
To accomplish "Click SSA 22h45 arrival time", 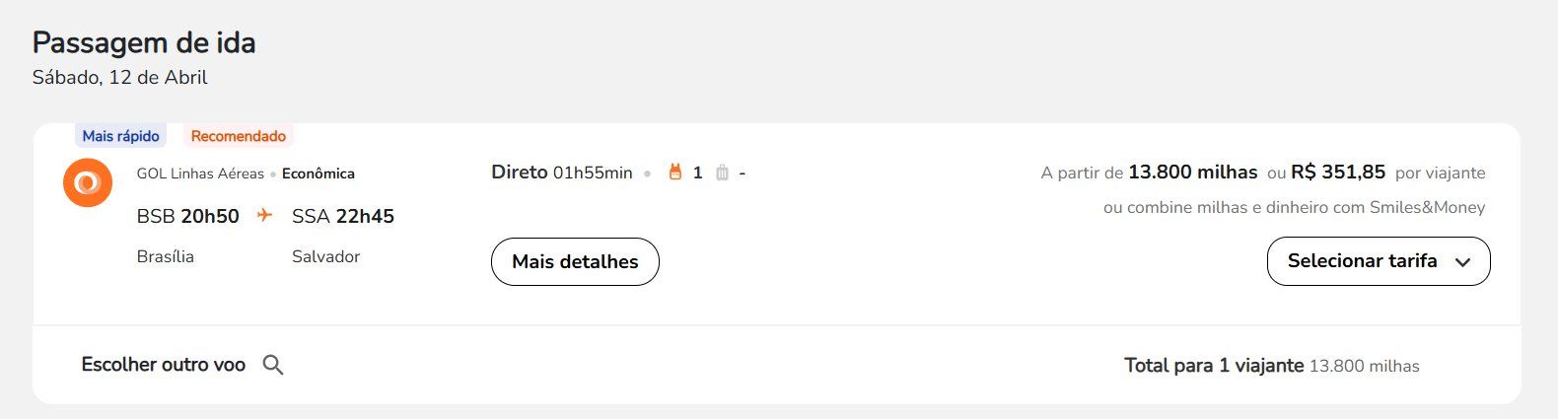I will click(x=343, y=216).
